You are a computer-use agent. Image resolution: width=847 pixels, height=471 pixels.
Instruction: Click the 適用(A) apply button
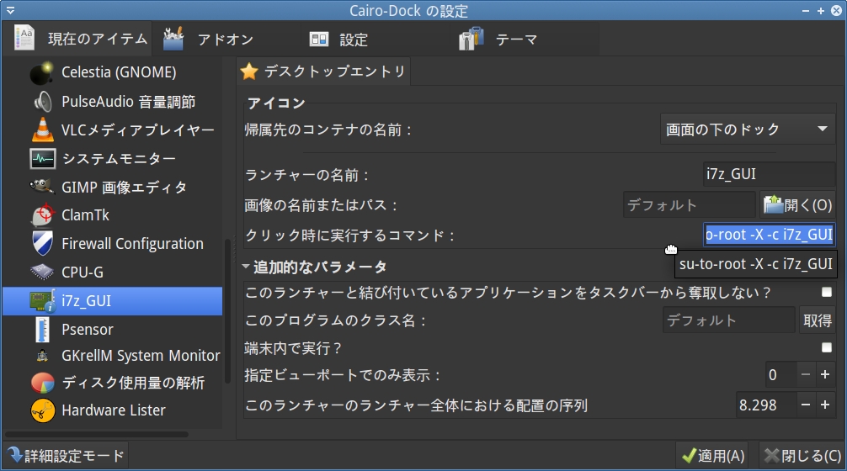pyautogui.click(x=714, y=456)
